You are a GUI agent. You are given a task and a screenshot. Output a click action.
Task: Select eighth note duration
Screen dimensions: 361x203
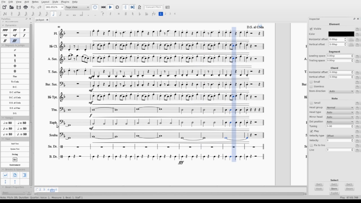(47, 14)
